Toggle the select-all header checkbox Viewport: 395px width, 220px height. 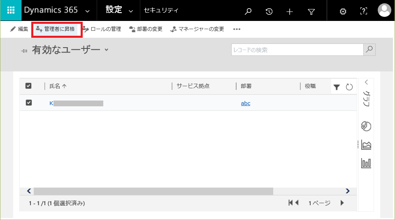[28, 86]
